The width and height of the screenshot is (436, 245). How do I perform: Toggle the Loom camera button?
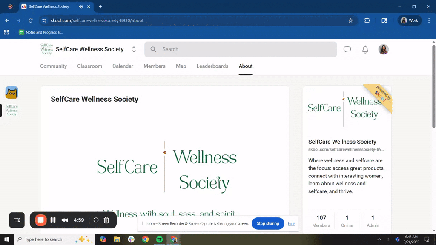(x=17, y=220)
